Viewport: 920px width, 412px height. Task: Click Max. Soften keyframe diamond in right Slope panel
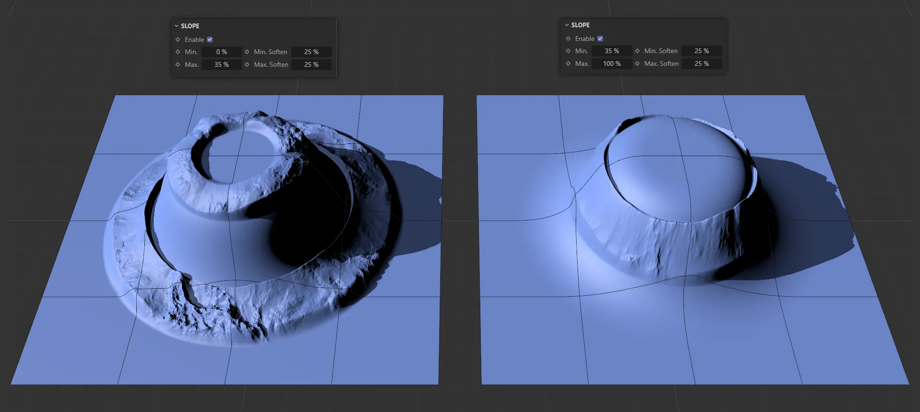tap(637, 63)
